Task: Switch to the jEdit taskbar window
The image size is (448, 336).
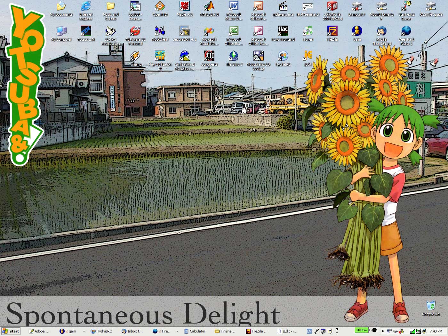Action: tap(287, 331)
